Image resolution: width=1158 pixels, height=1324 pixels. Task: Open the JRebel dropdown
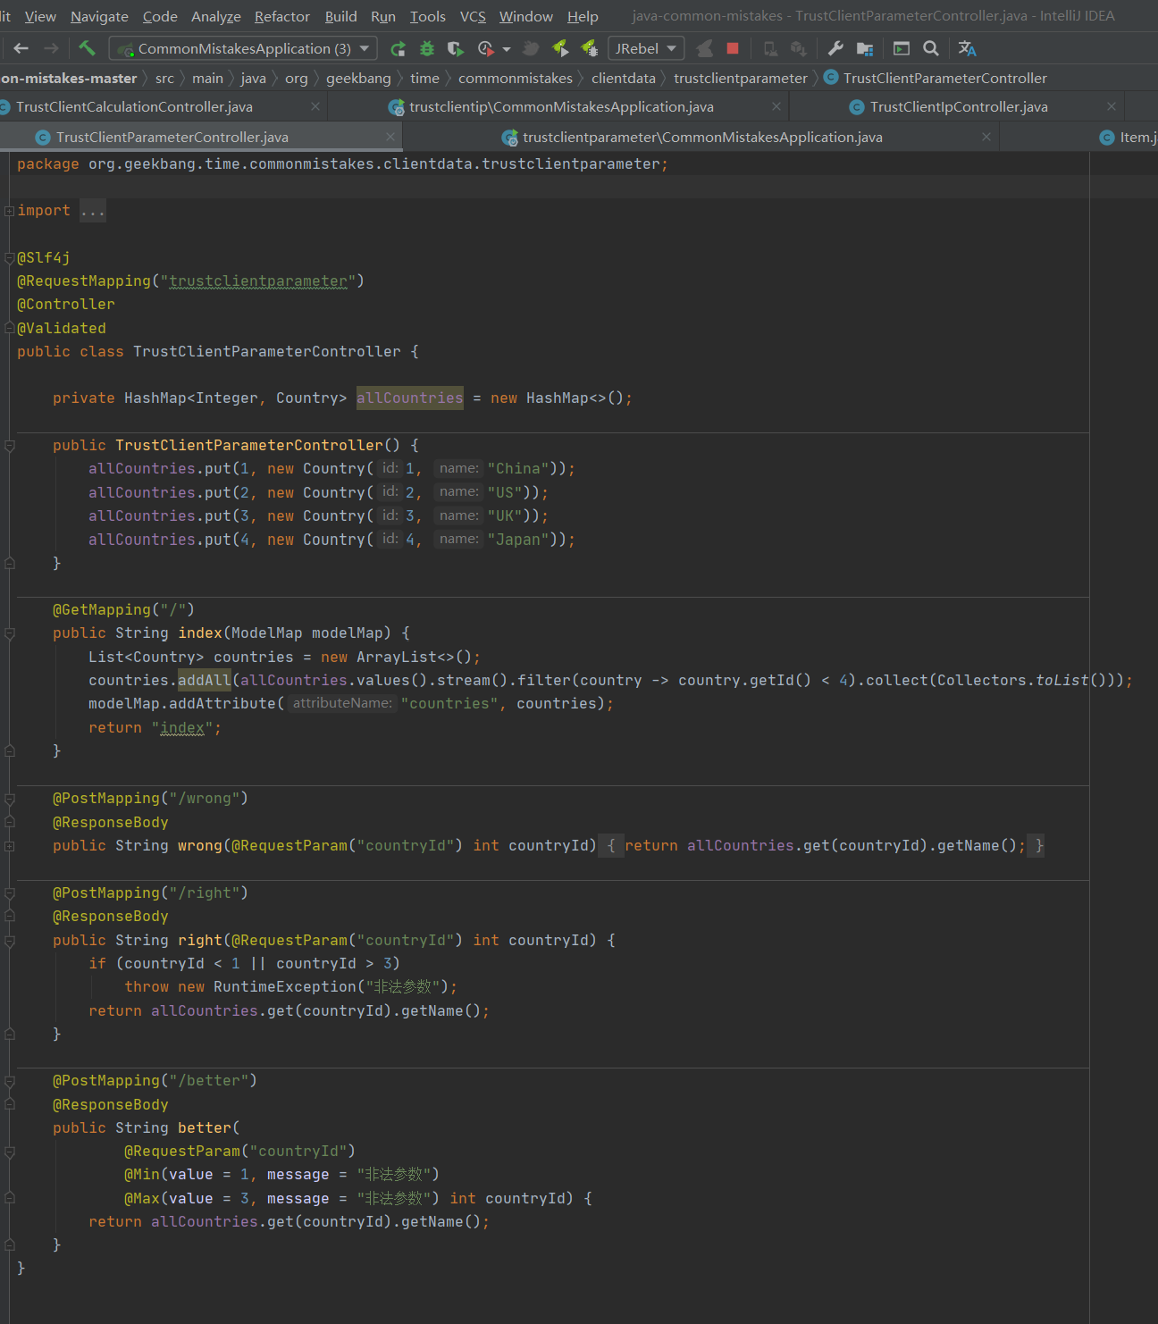pos(646,48)
